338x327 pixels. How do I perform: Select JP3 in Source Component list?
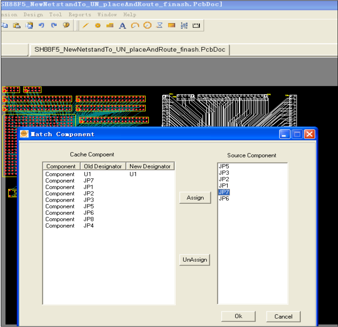point(224,173)
